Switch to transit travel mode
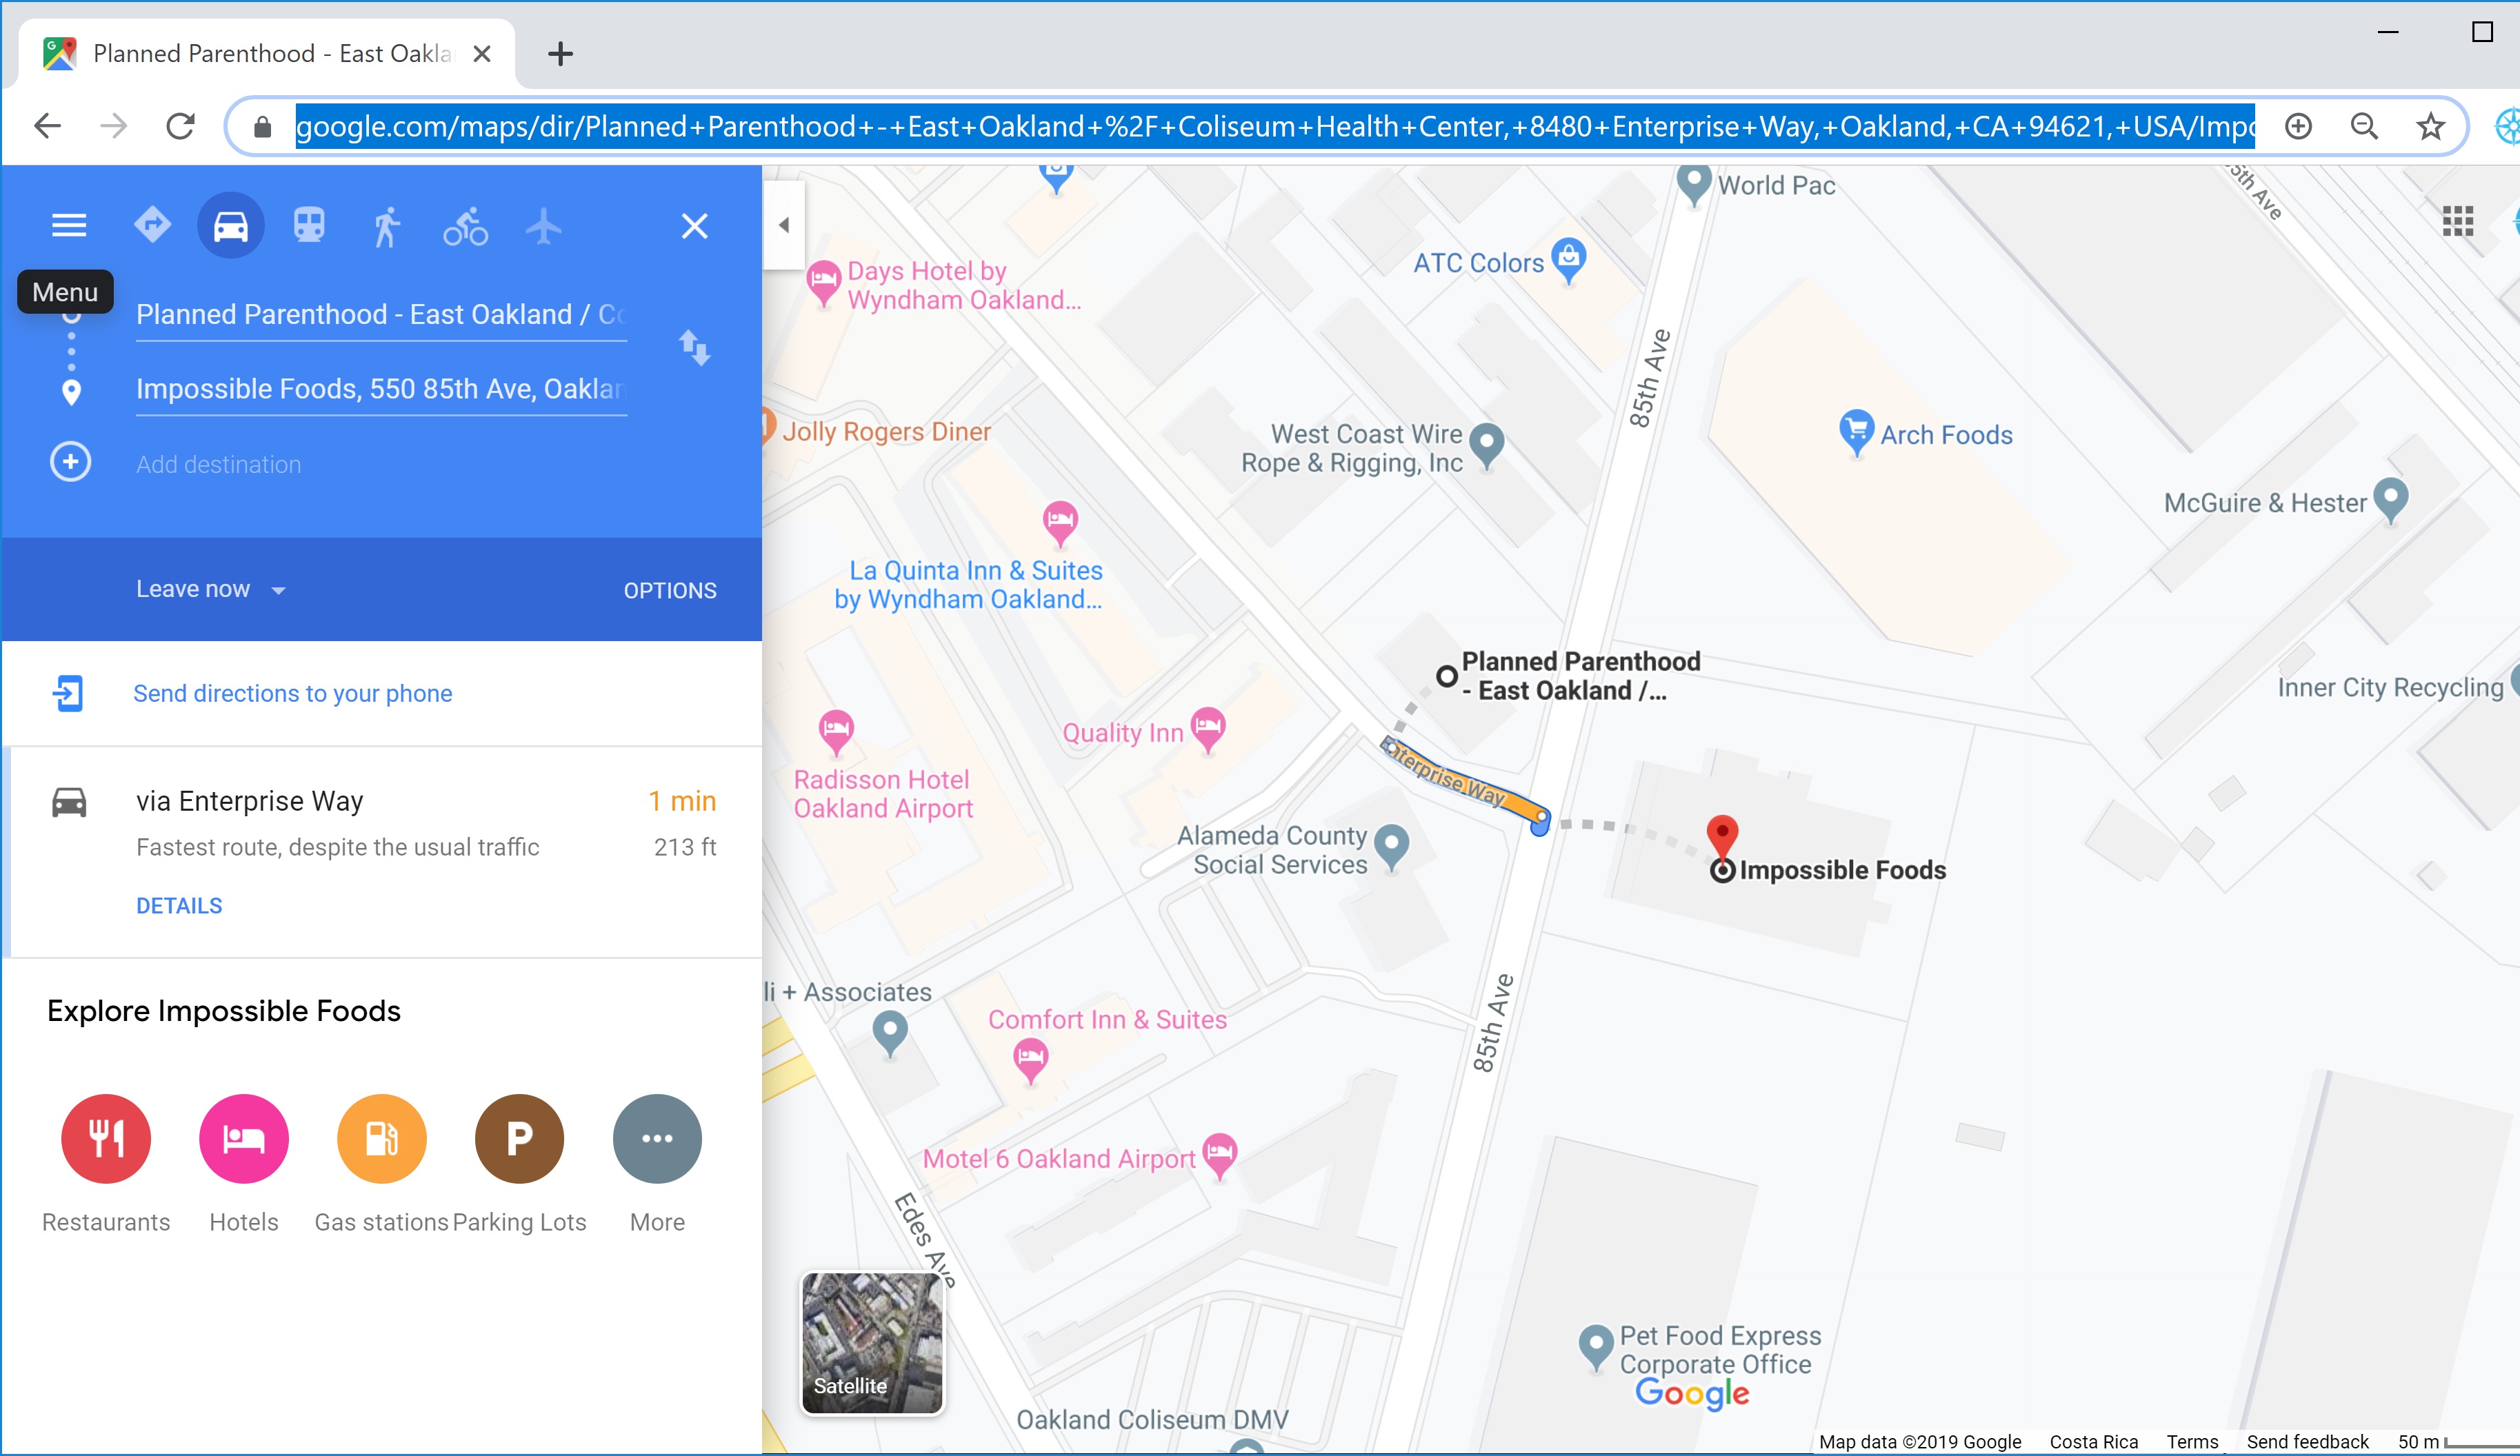This screenshot has width=2520, height=1456. pyautogui.click(x=309, y=225)
